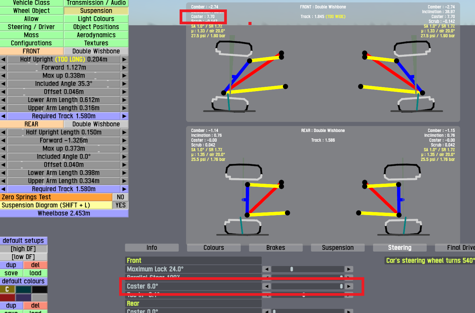
Task: Switch to the Colours tab
Action: (214, 248)
